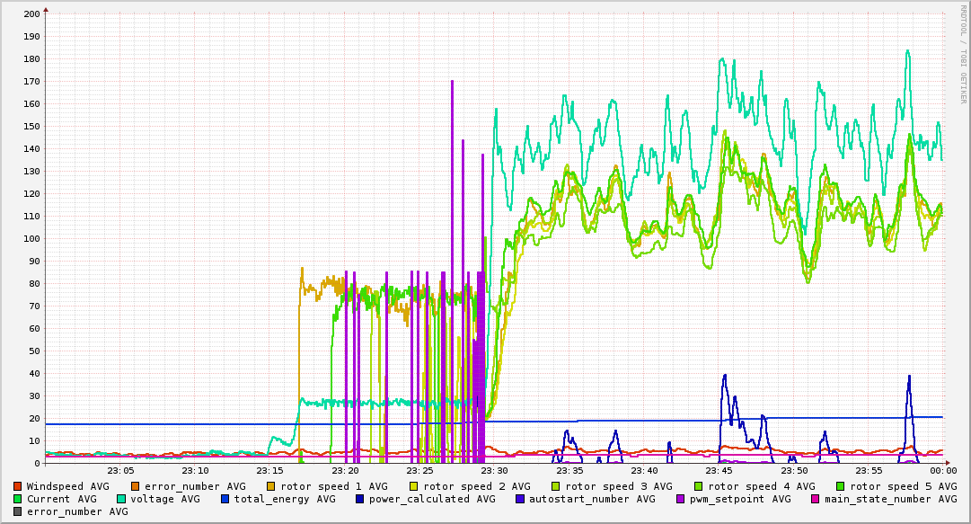This screenshot has width=971, height=524.
Task: Click the pink main_state_number AVG swatch
Action: pyautogui.click(x=815, y=499)
